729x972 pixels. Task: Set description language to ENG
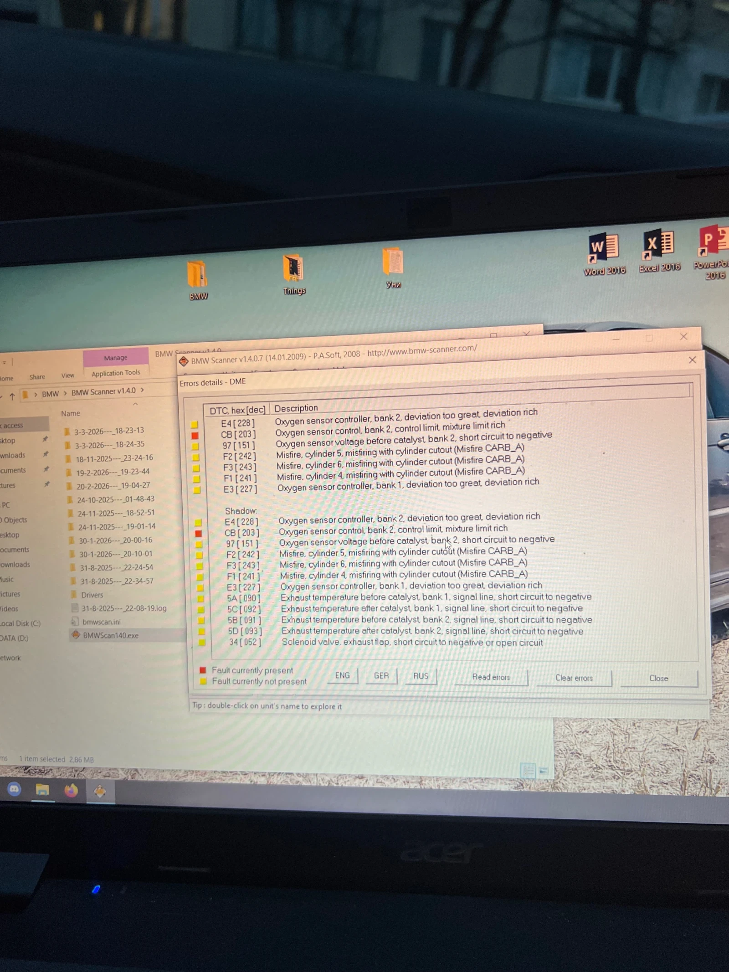[342, 675]
